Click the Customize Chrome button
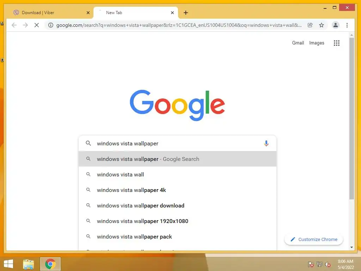This screenshot has width=361, height=271. [x=314, y=240]
